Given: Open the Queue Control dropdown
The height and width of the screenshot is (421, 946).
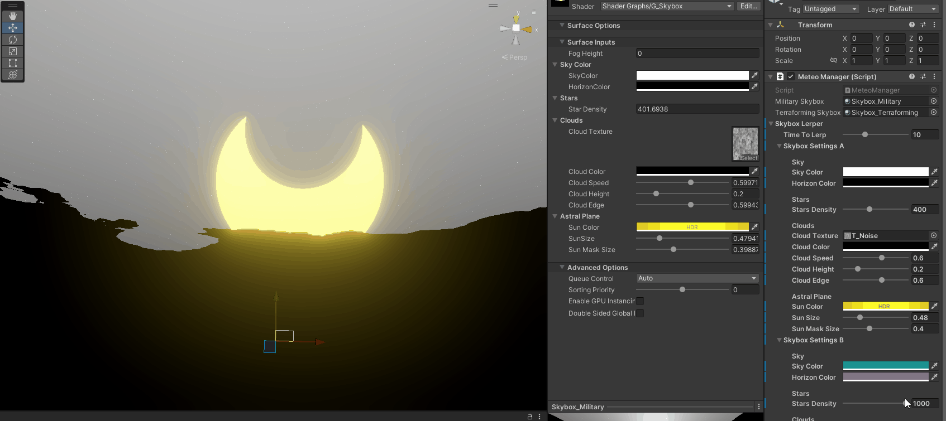Looking at the screenshot, I should 697,278.
